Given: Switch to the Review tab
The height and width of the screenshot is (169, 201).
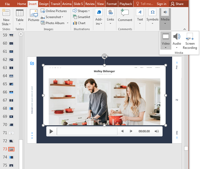Looking at the screenshot, I should (90, 4).
